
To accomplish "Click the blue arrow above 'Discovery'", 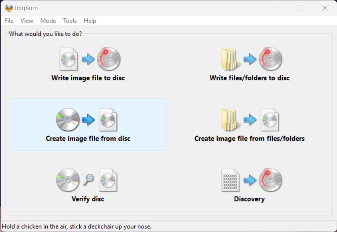I will pos(250,180).
